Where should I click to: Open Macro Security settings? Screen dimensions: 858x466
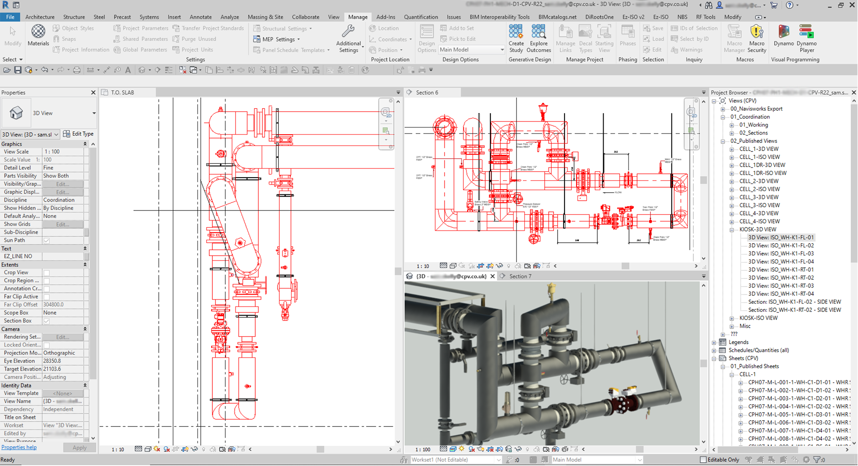757,39
